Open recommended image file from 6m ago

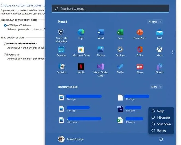coord(80,98)
